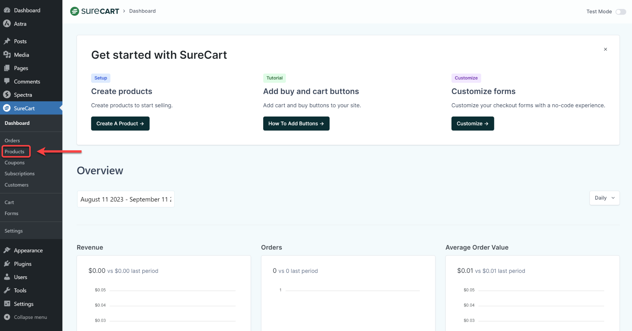632x331 pixels.
Task: Open How To Add Buttons tutorial
Action: (296, 123)
